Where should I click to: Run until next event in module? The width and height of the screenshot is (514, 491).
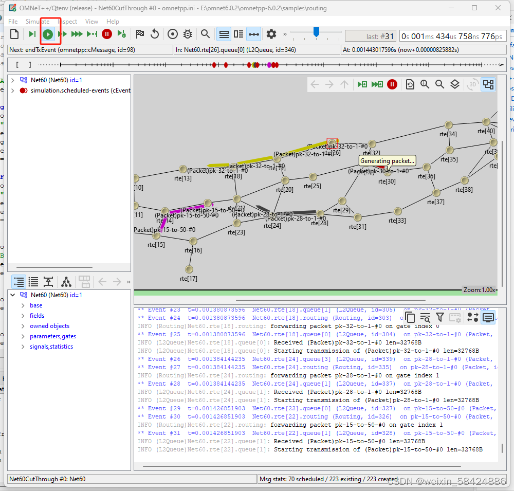(92, 34)
